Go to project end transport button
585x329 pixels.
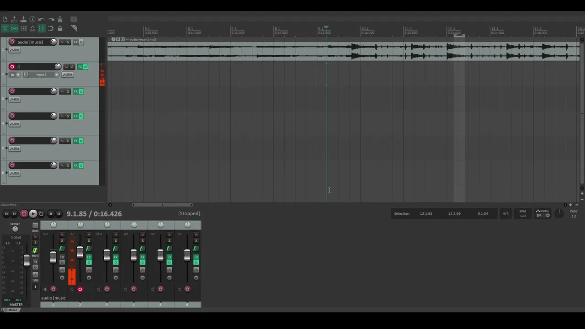tap(14, 214)
